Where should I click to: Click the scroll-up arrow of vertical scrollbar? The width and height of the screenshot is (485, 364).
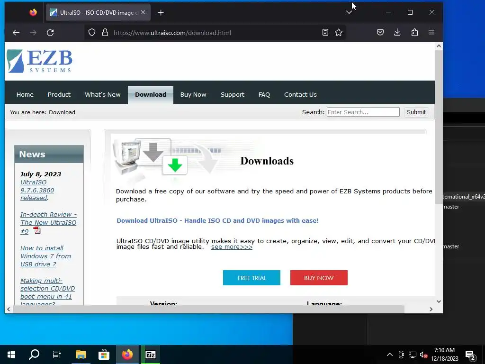click(439, 46)
